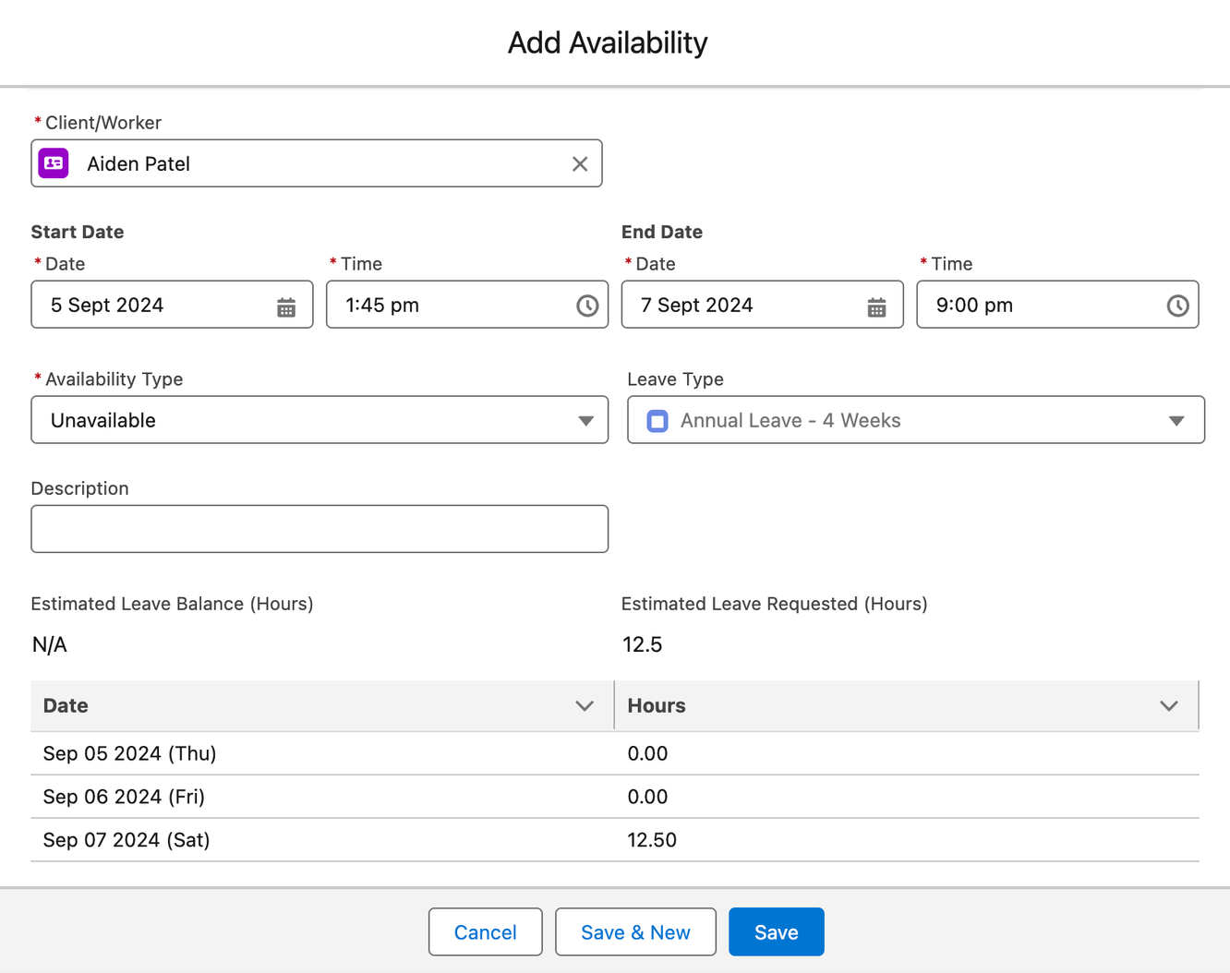Viewport: 1230px width, 973px height.
Task: Click Save & New
Action: (635, 931)
